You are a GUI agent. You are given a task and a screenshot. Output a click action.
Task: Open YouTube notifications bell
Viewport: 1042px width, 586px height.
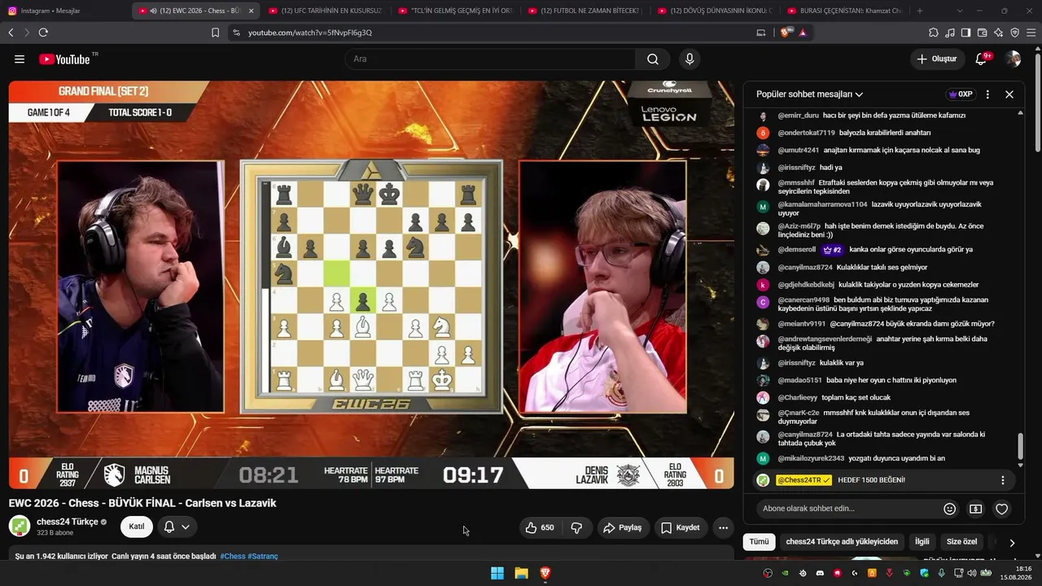click(x=982, y=59)
